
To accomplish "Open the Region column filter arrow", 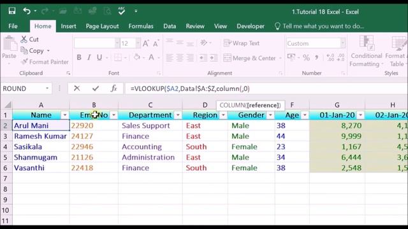I will click(223, 115).
